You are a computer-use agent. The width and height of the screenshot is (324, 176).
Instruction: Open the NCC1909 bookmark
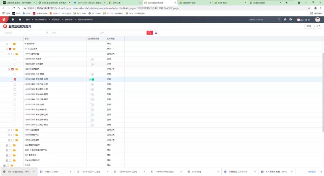(79, 13)
